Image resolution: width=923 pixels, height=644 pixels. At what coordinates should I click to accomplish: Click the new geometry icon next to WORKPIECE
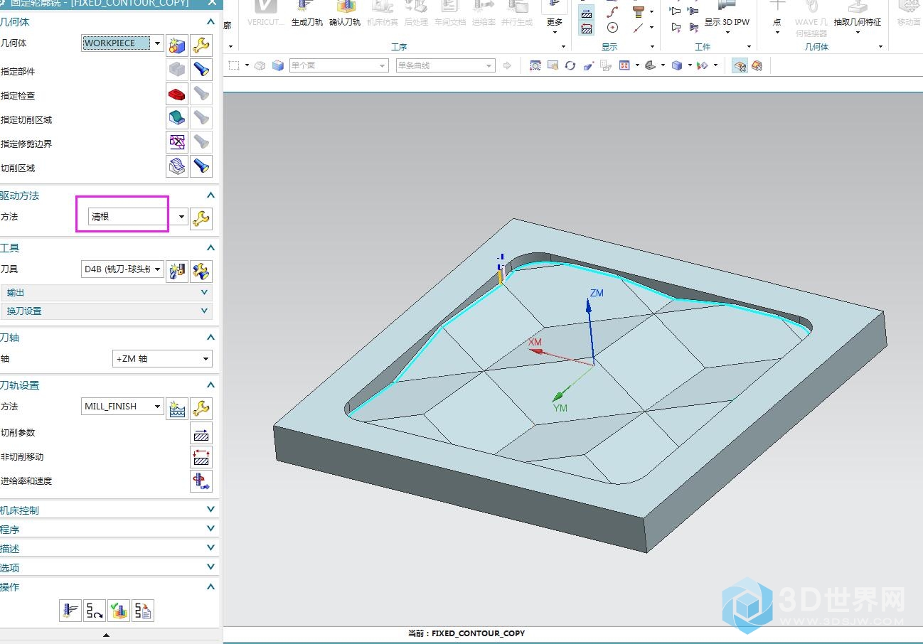[176, 45]
